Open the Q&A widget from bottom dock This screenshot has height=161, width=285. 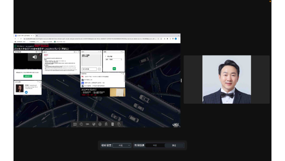pyautogui.click(x=87, y=124)
